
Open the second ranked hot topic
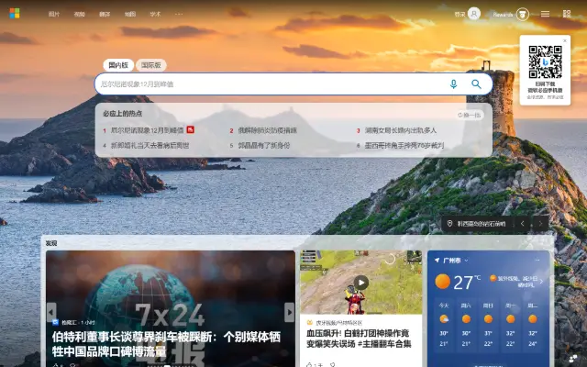[x=267, y=130]
